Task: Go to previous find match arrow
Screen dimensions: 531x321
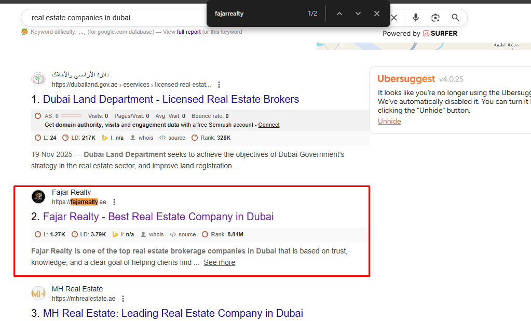Action: 339,14
